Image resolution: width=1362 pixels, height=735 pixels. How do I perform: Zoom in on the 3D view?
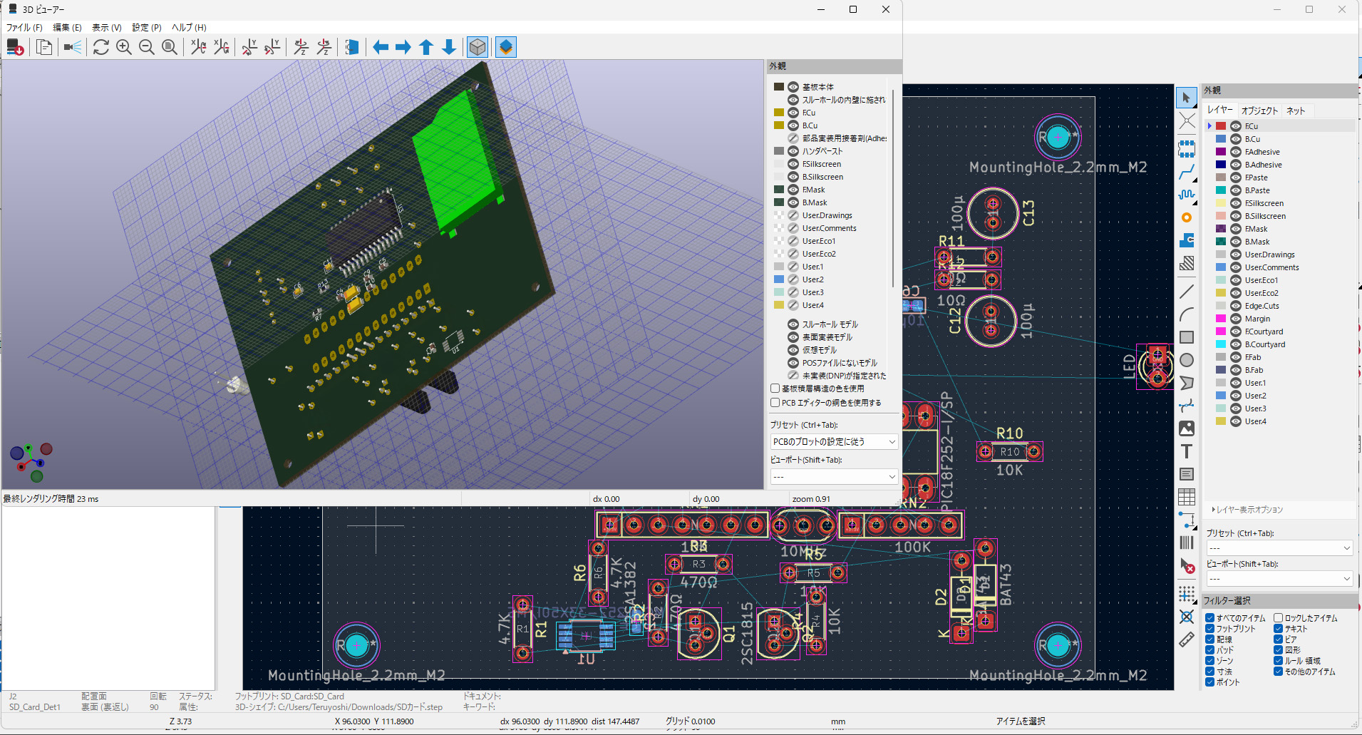pos(124,47)
